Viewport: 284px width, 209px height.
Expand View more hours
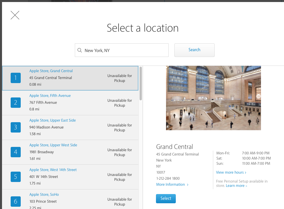[x=231, y=172]
